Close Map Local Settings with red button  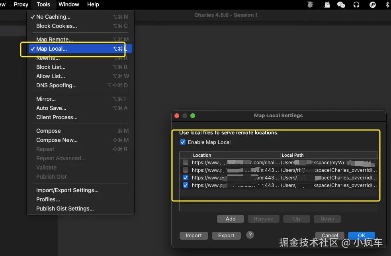pyautogui.click(x=177, y=116)
